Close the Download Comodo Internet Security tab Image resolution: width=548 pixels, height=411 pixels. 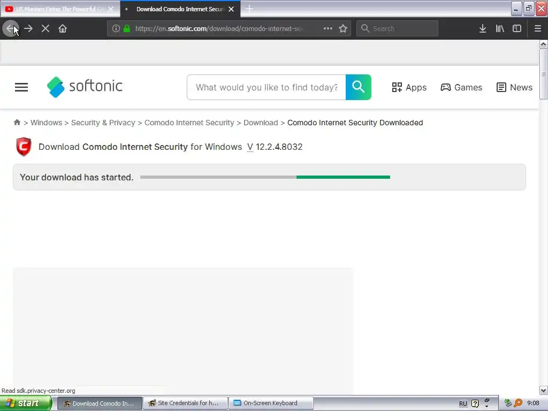pos(231,9)
